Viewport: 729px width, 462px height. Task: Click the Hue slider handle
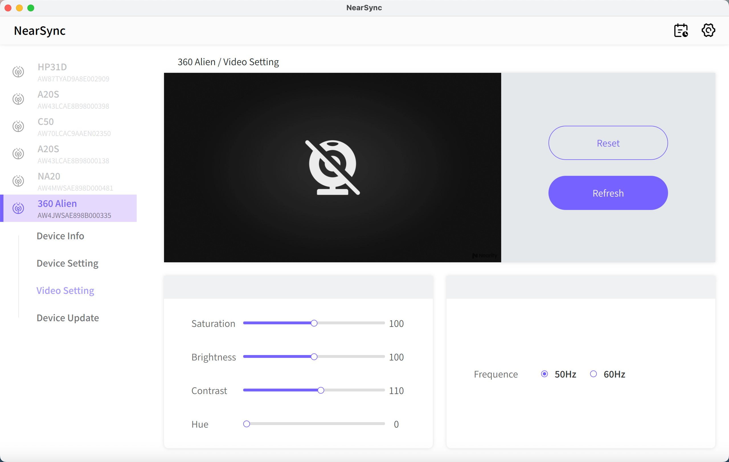pos(246,424)
